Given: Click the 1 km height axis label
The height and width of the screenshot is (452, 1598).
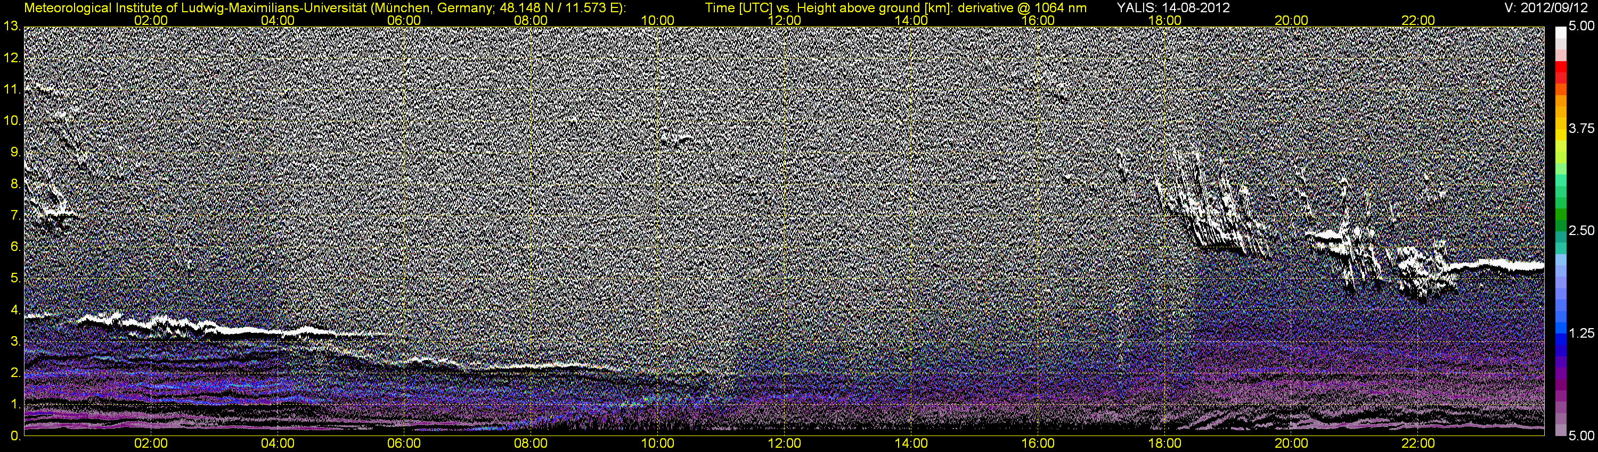Looking at the screenshot, I should (x=15, y=404).
